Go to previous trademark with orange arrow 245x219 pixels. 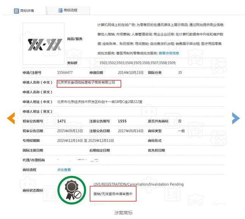coord(11,118)
